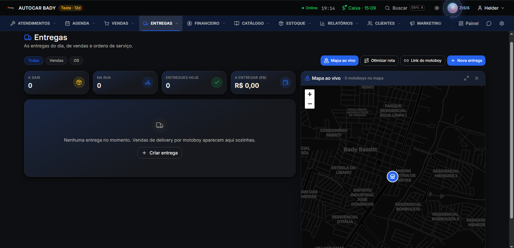This screenshot has width=514, height=248.
Task: Open the Financeiro dropdown menu
Action: tap(206, 23)
